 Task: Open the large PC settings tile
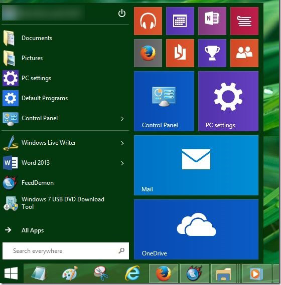[228, 101]
